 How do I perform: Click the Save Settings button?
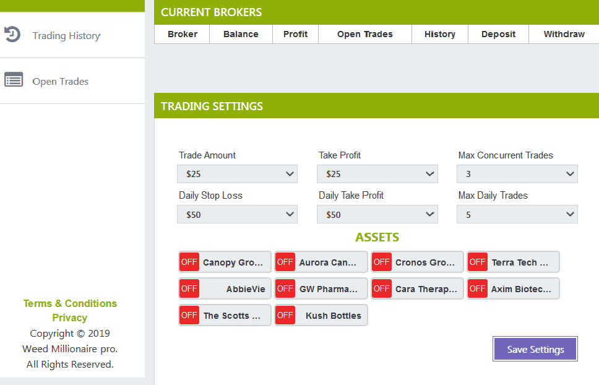(x=535, y=348)
